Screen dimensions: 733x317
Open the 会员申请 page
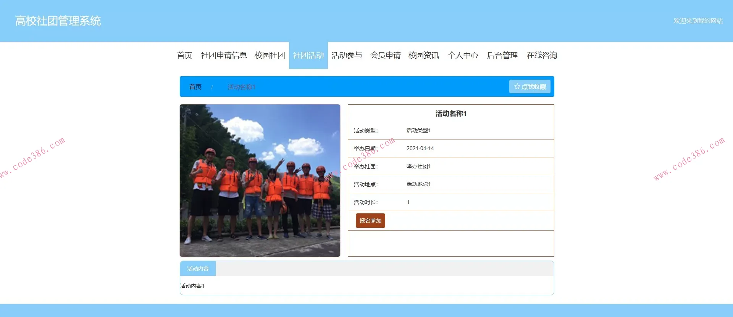385,55
